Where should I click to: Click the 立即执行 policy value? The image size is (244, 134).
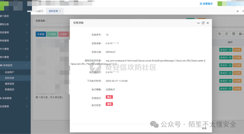pos(110,90)
